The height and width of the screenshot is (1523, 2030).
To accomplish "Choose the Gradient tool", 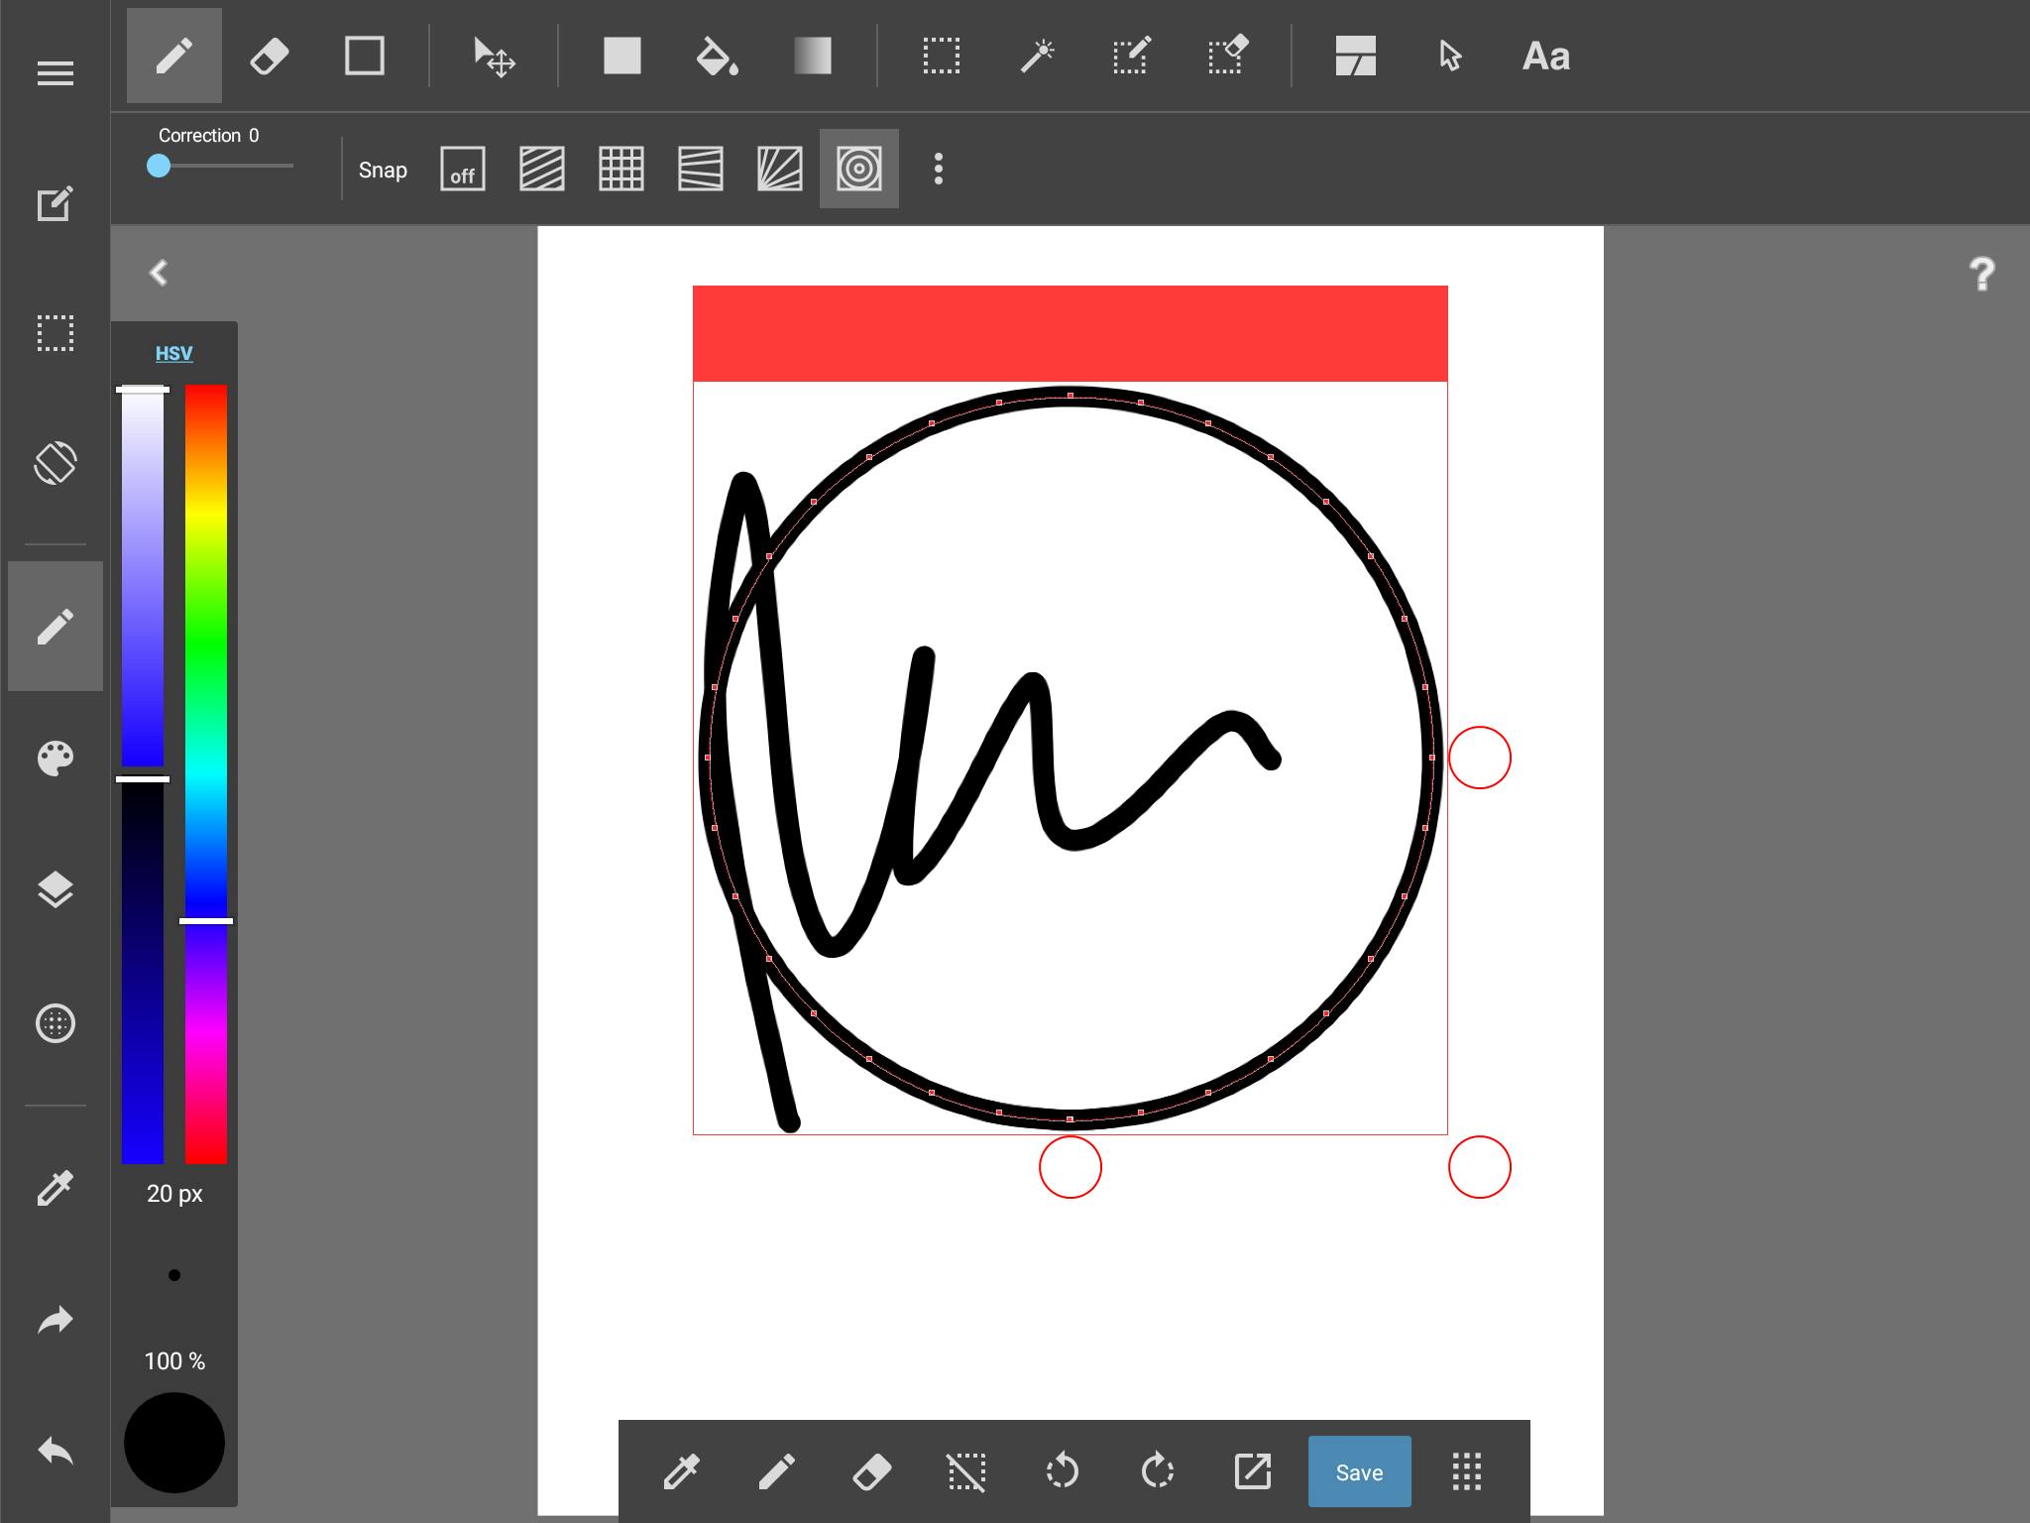I will [812, 57].
